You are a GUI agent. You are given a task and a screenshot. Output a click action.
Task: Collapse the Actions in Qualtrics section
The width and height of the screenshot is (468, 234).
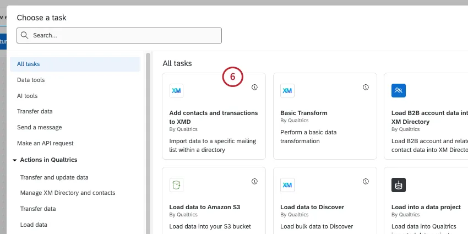pyautogui.click(x=14, y=160)
